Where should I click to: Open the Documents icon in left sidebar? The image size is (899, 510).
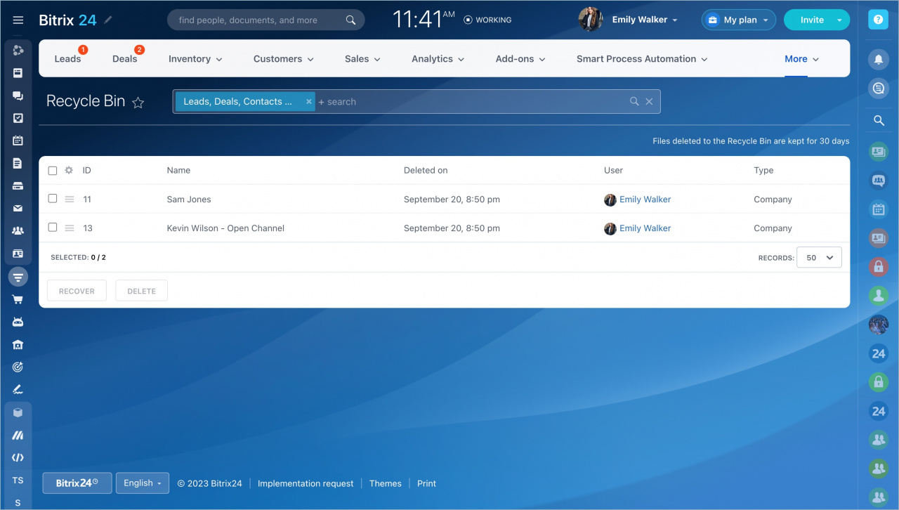click(x=18, y=163)
